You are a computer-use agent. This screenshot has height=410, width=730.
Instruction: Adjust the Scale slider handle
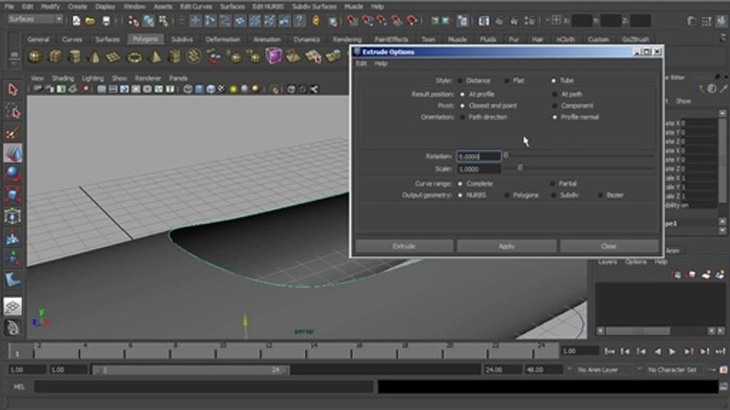point(520,168)
